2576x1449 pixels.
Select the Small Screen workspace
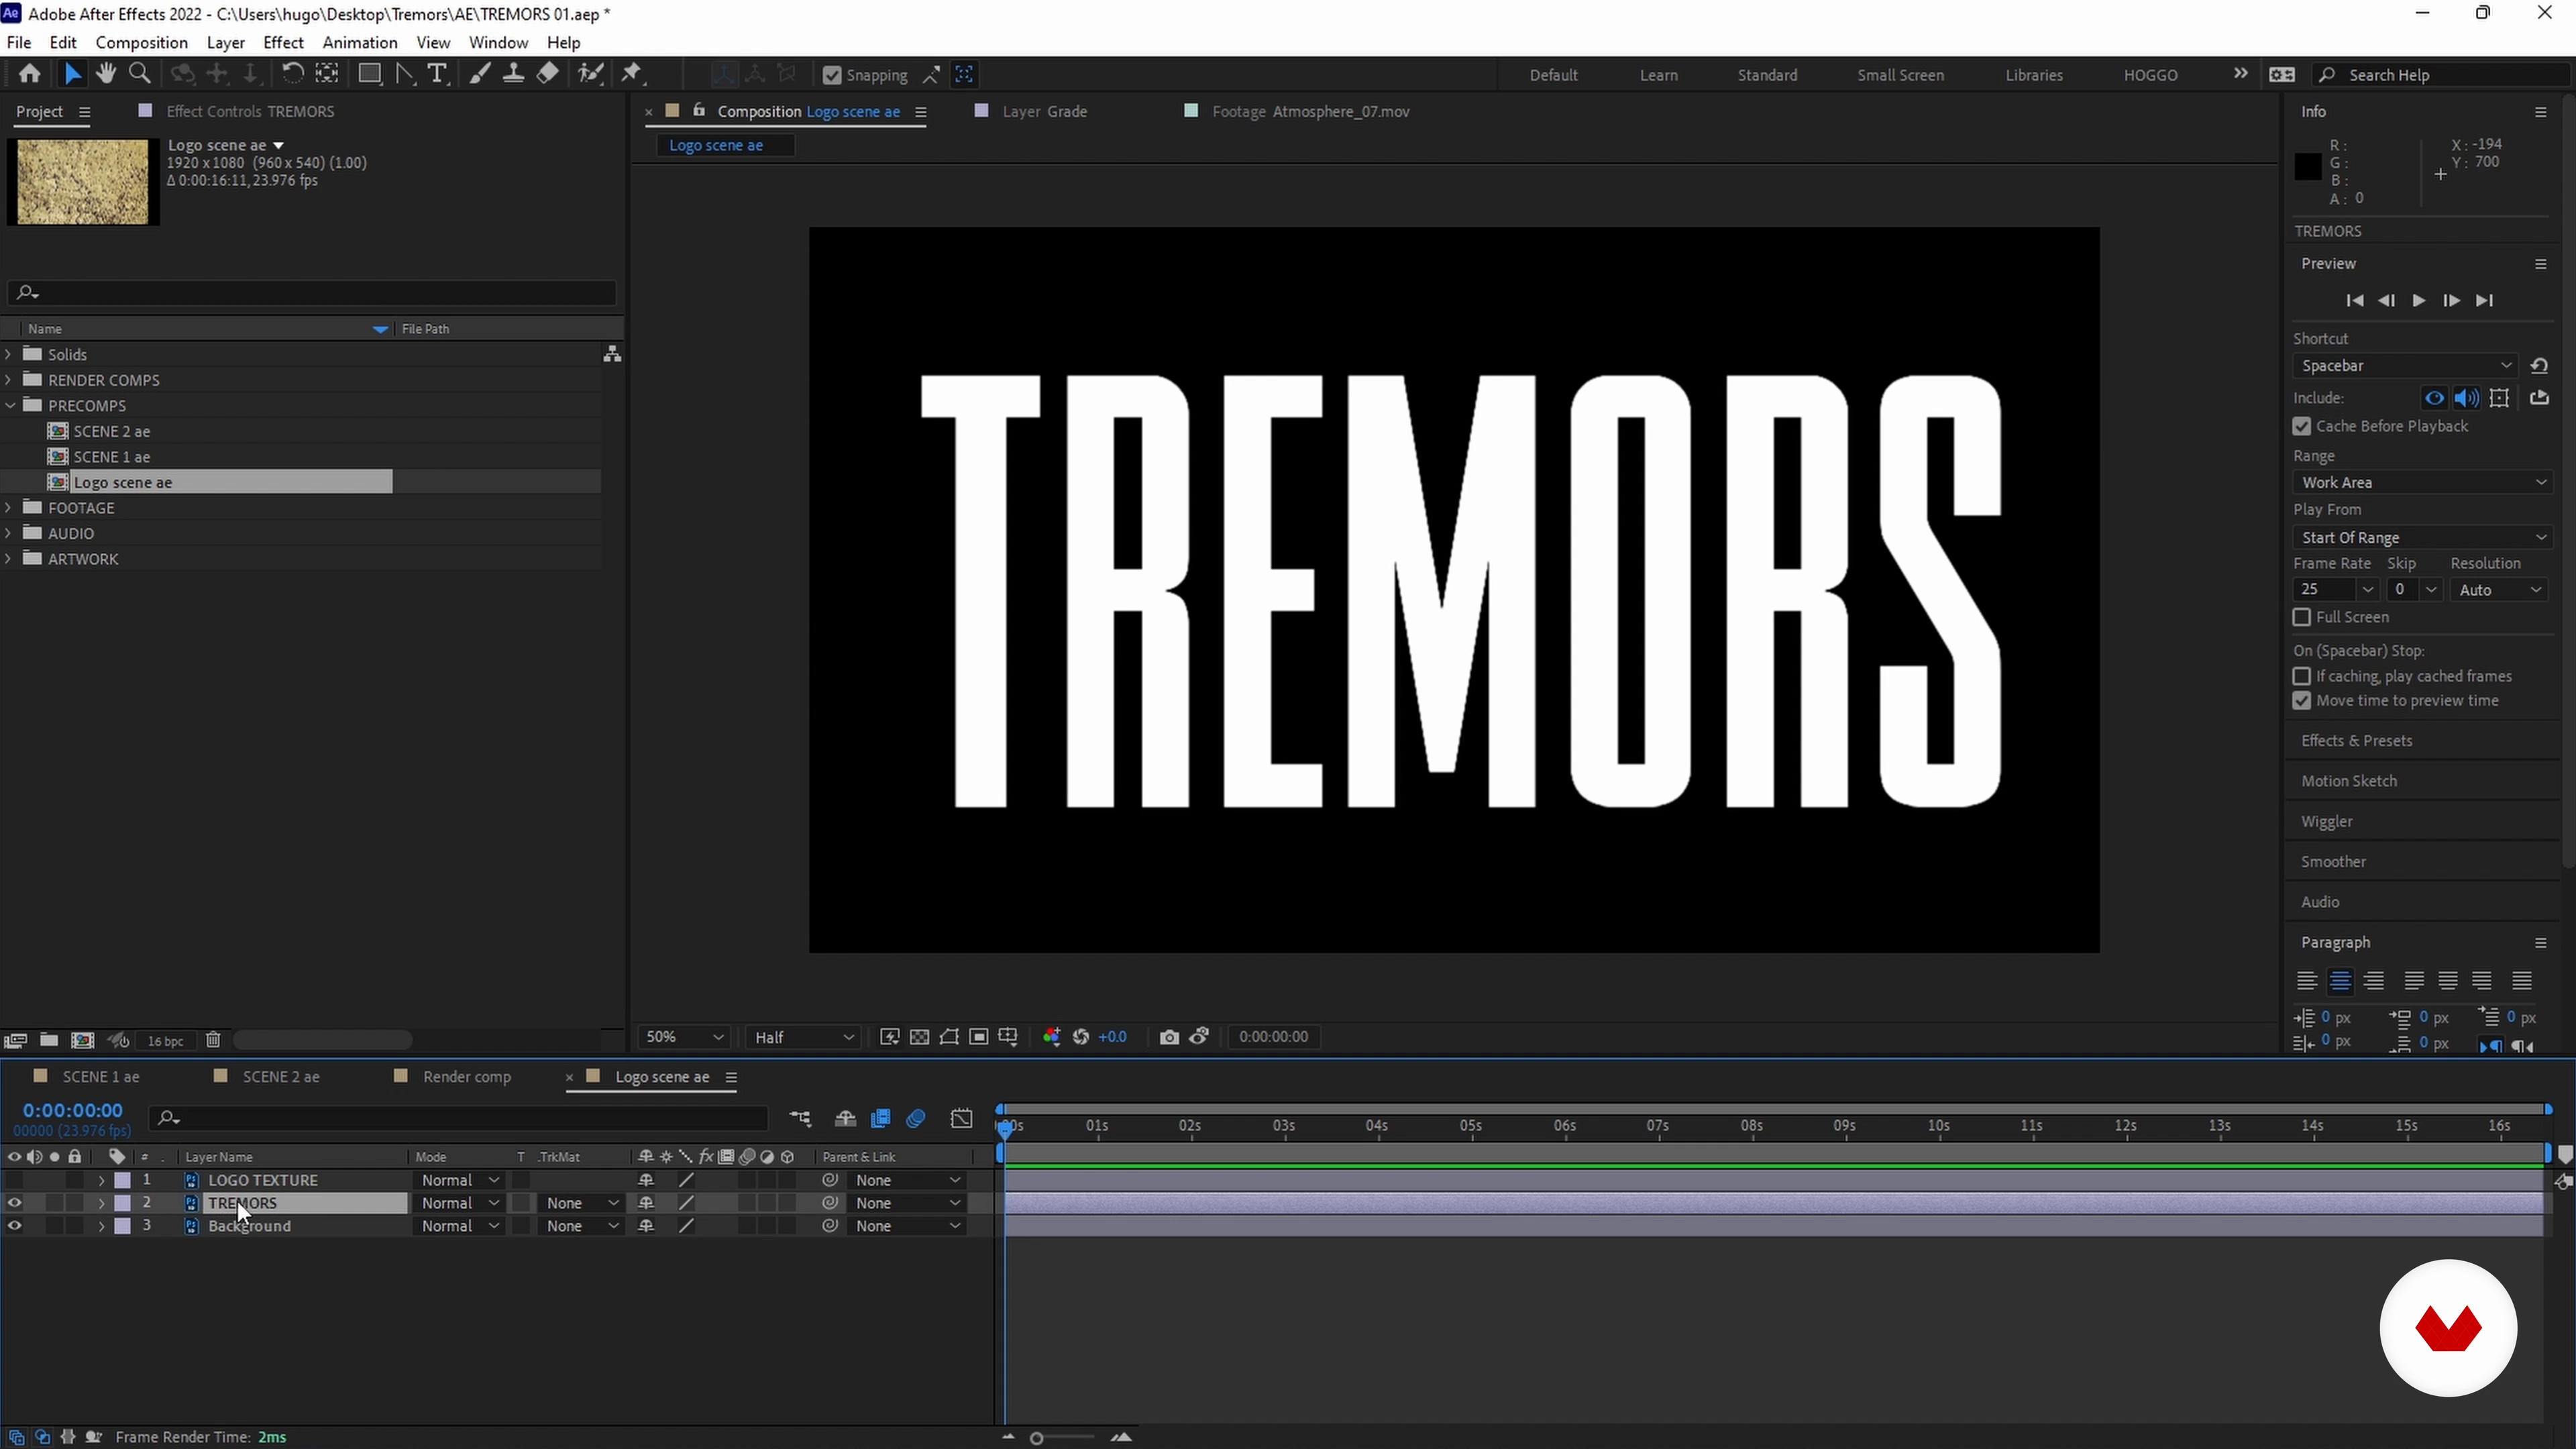tap(1900, 75)
